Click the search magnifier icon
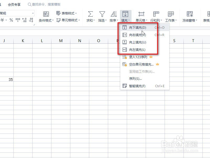Image resolution: width=210 pixels, height=158 pixels. 29,4
